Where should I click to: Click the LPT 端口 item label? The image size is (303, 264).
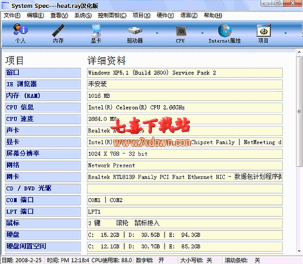tap(43, 212)
